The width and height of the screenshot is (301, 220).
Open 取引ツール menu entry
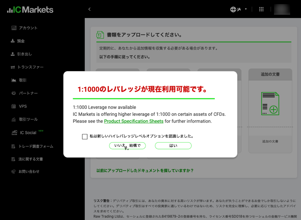(28, 119)
